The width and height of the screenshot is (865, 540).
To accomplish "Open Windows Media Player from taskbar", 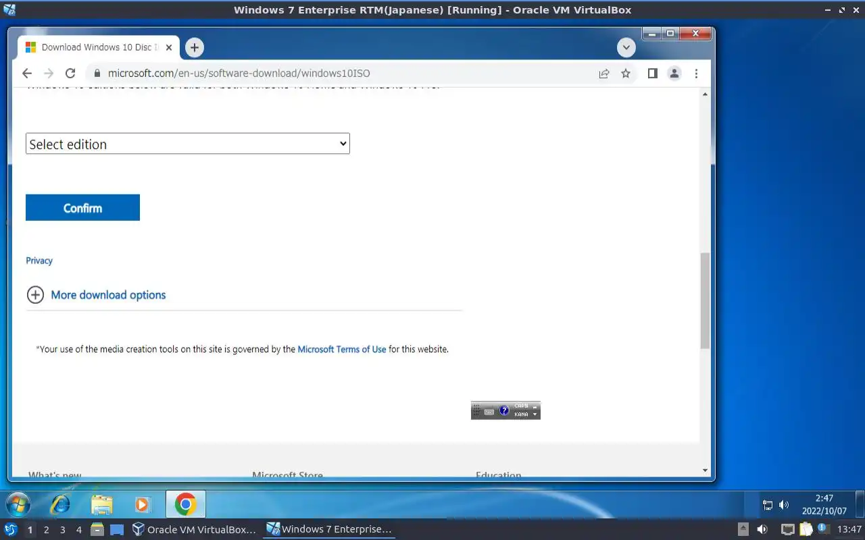I will (143, 504).
